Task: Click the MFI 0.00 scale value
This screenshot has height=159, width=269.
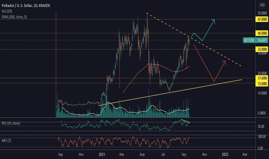Action: [260, 148]
